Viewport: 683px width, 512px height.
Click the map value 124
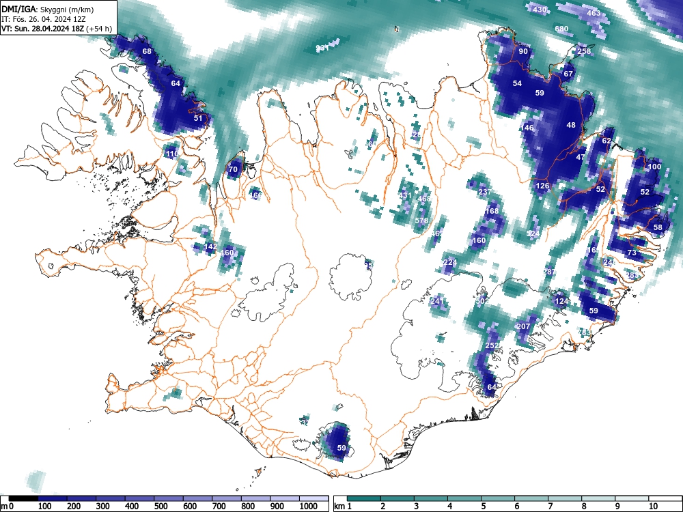[562, 301]
